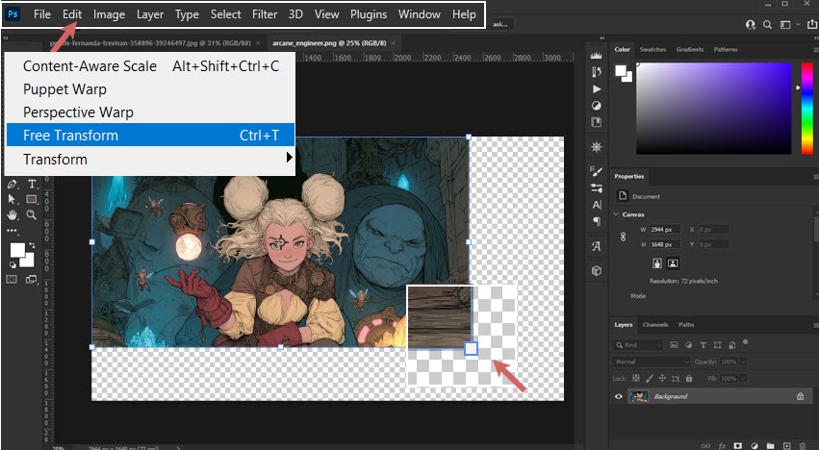Open the Kind filter dropdown
Viewport: 819px width, 450px height.
638,345
